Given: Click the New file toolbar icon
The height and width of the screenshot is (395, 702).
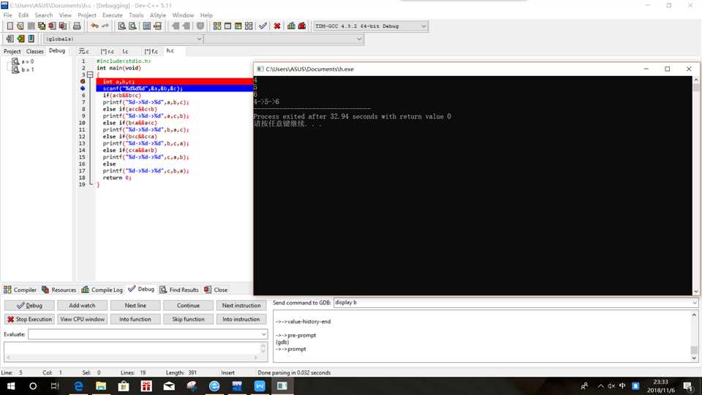Looking at the screenshot, I should (x=10, y=26).
